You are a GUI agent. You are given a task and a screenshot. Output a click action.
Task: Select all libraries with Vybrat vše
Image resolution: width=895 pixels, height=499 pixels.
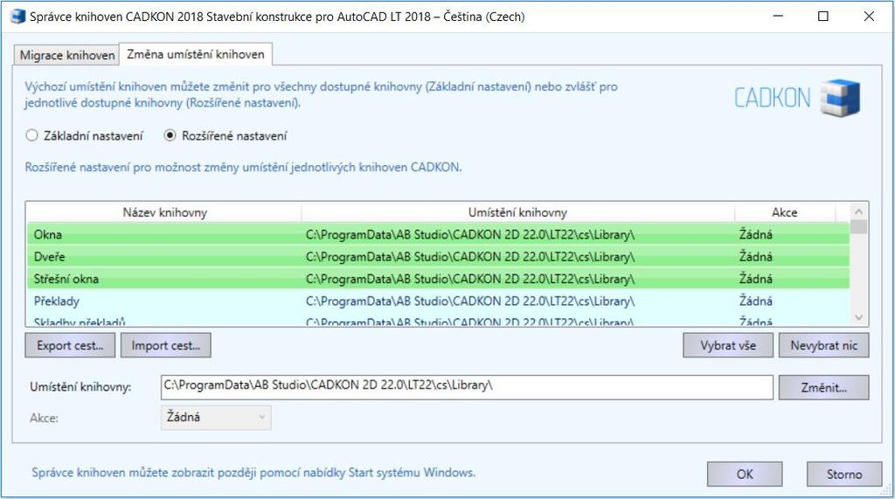tap(728, 345)
